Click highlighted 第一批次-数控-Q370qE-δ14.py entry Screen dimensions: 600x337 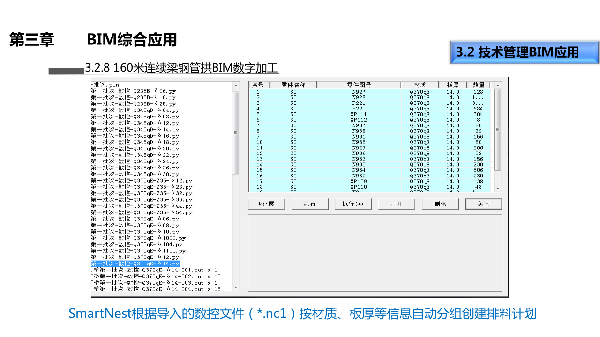pos(135,264)
